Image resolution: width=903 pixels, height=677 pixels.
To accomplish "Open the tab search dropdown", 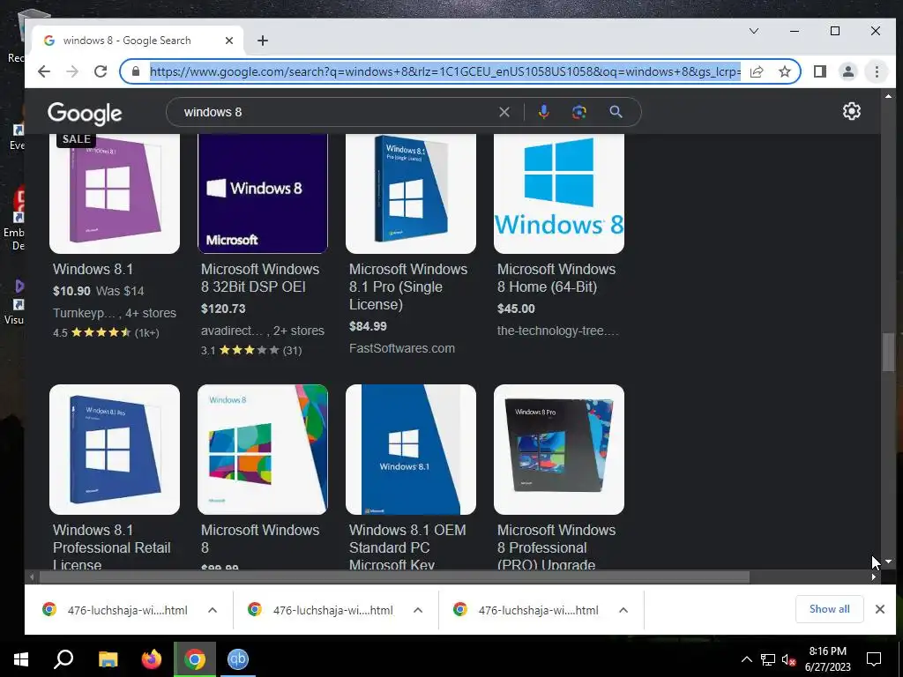I will point(753,31).
